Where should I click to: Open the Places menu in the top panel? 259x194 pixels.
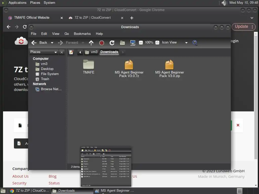coord(35,3)
